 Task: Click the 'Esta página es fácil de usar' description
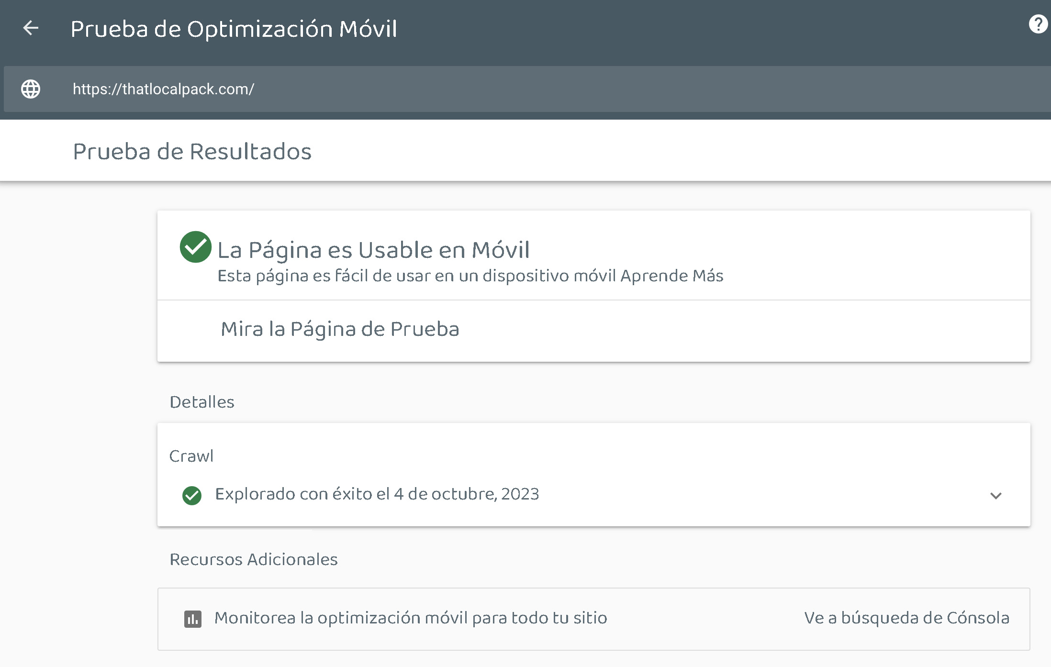click(416, 276)
